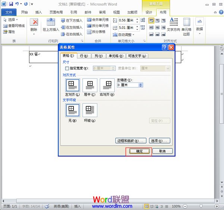Image resolution: width=224 pixels, height=210 pixels.
Task: Select Align Top Center cell alignment icon
Action: (157, 21)
